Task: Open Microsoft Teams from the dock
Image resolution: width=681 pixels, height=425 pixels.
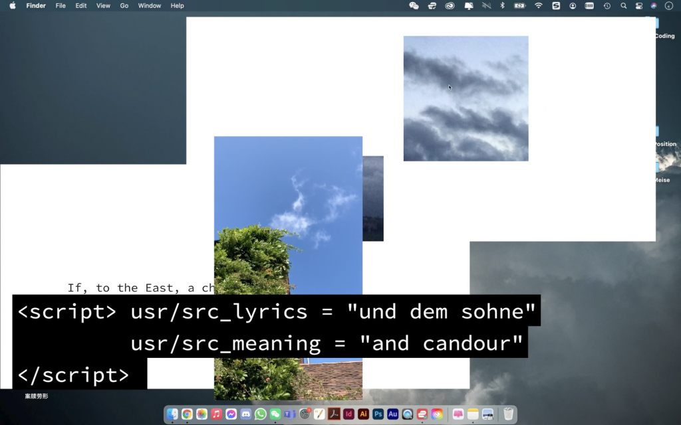Action: point(290,414)
